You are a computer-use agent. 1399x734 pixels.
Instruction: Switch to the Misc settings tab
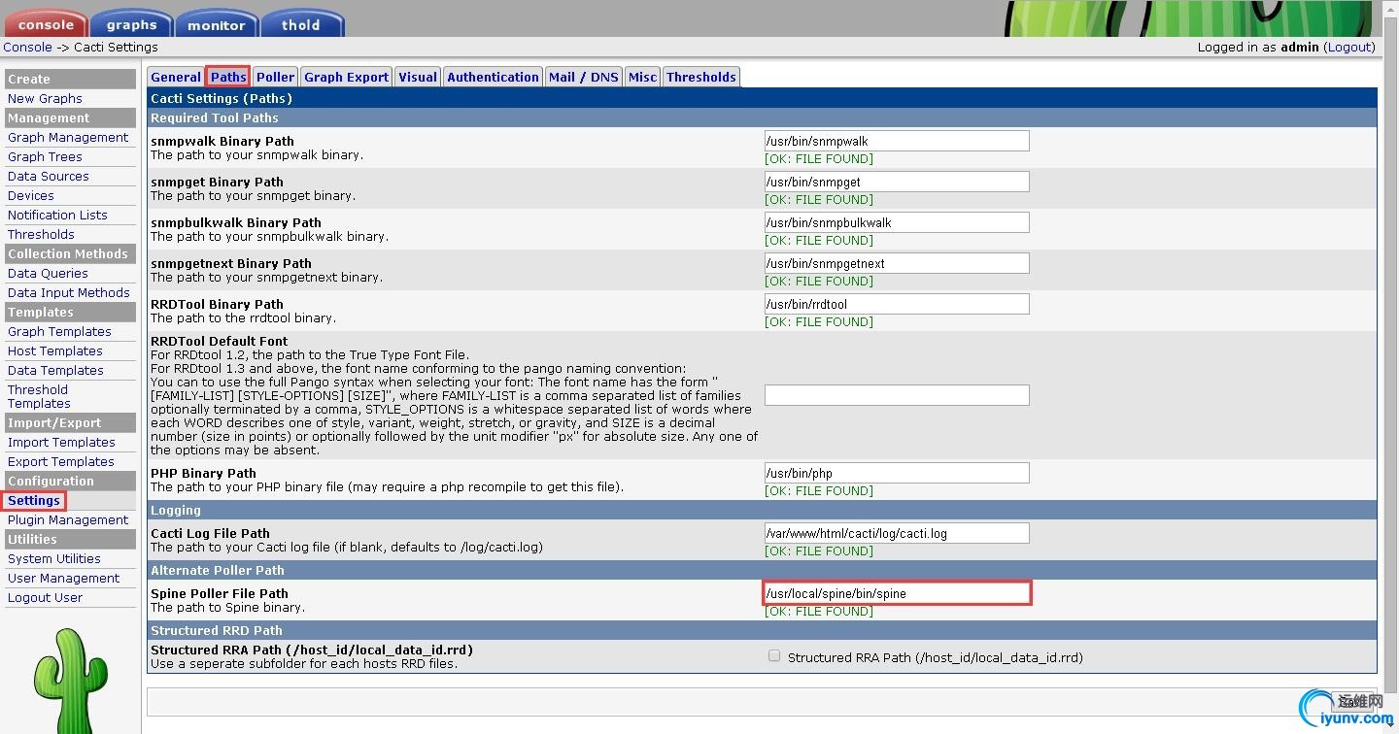point(642,77)
